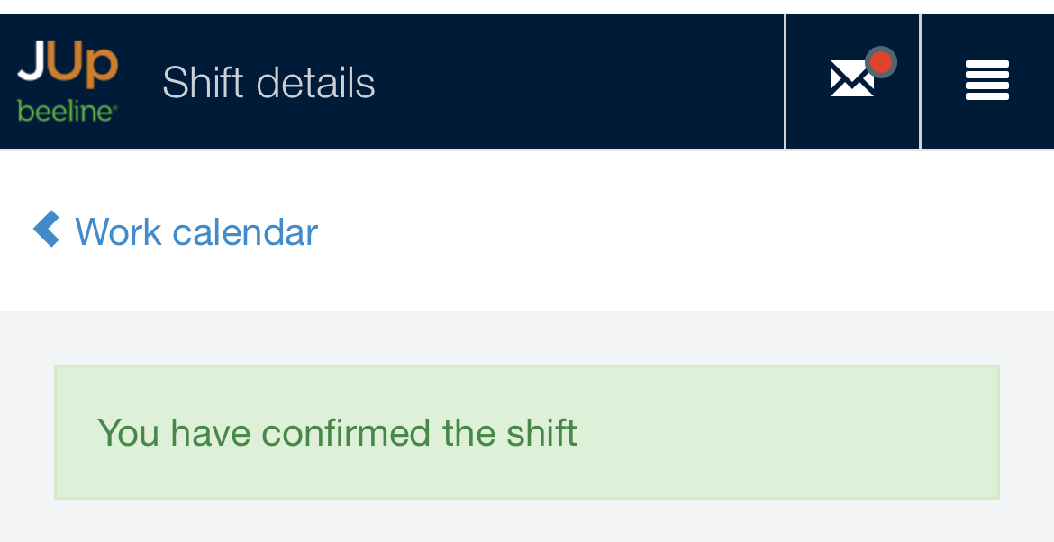Click the word 'Shift' in the header title
This screenshot has width=1054, height=542.
[x=204, y=83]
